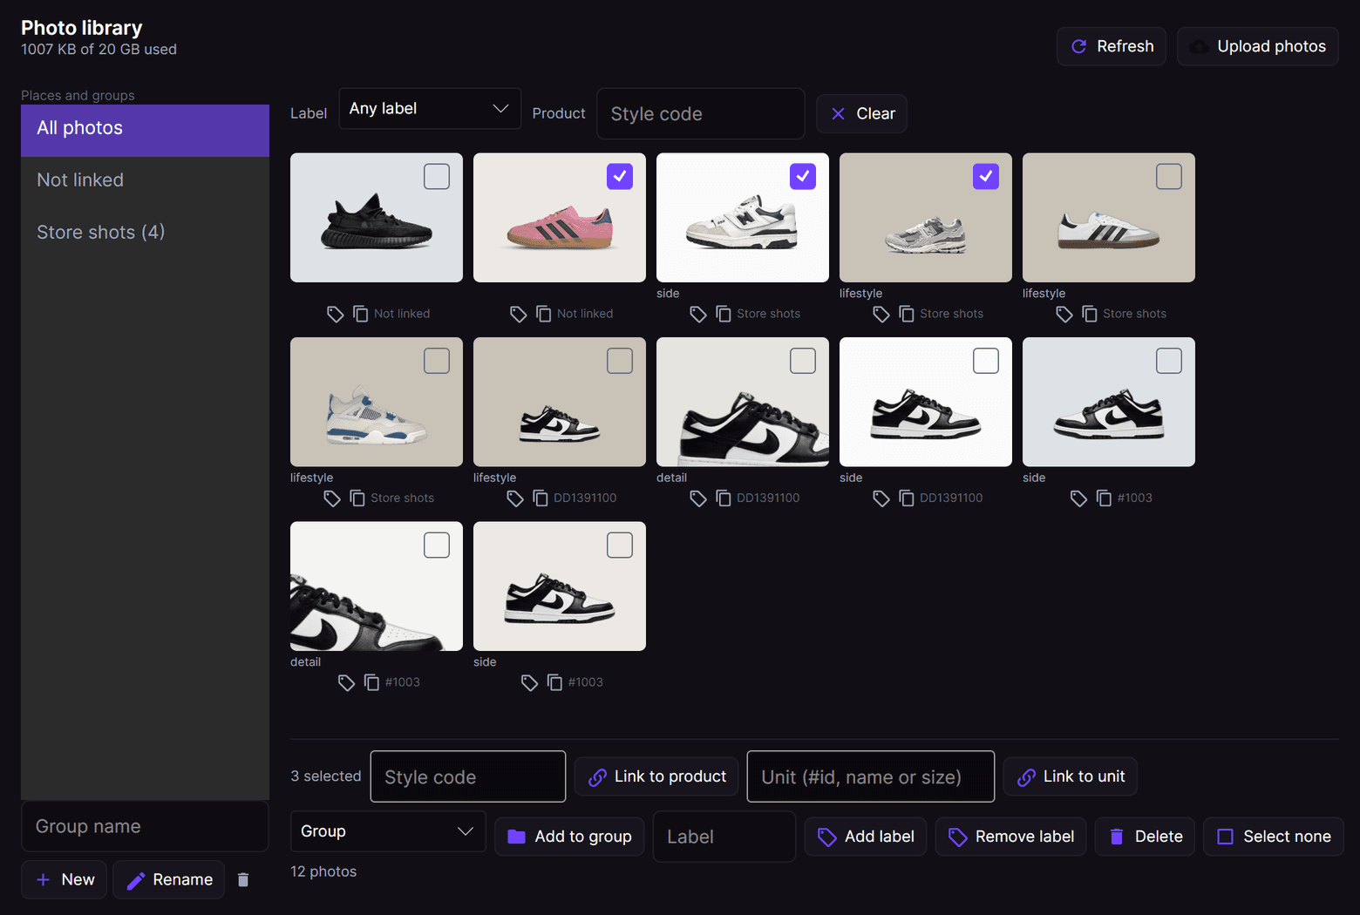Click the tag icon under the black Yeezy photo
This screenshot has height=915, width=1360.
click(x=336, y=314)
